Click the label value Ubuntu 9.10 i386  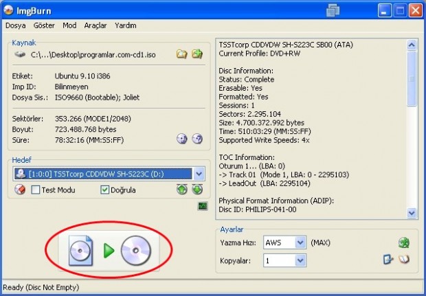(82, 76)
